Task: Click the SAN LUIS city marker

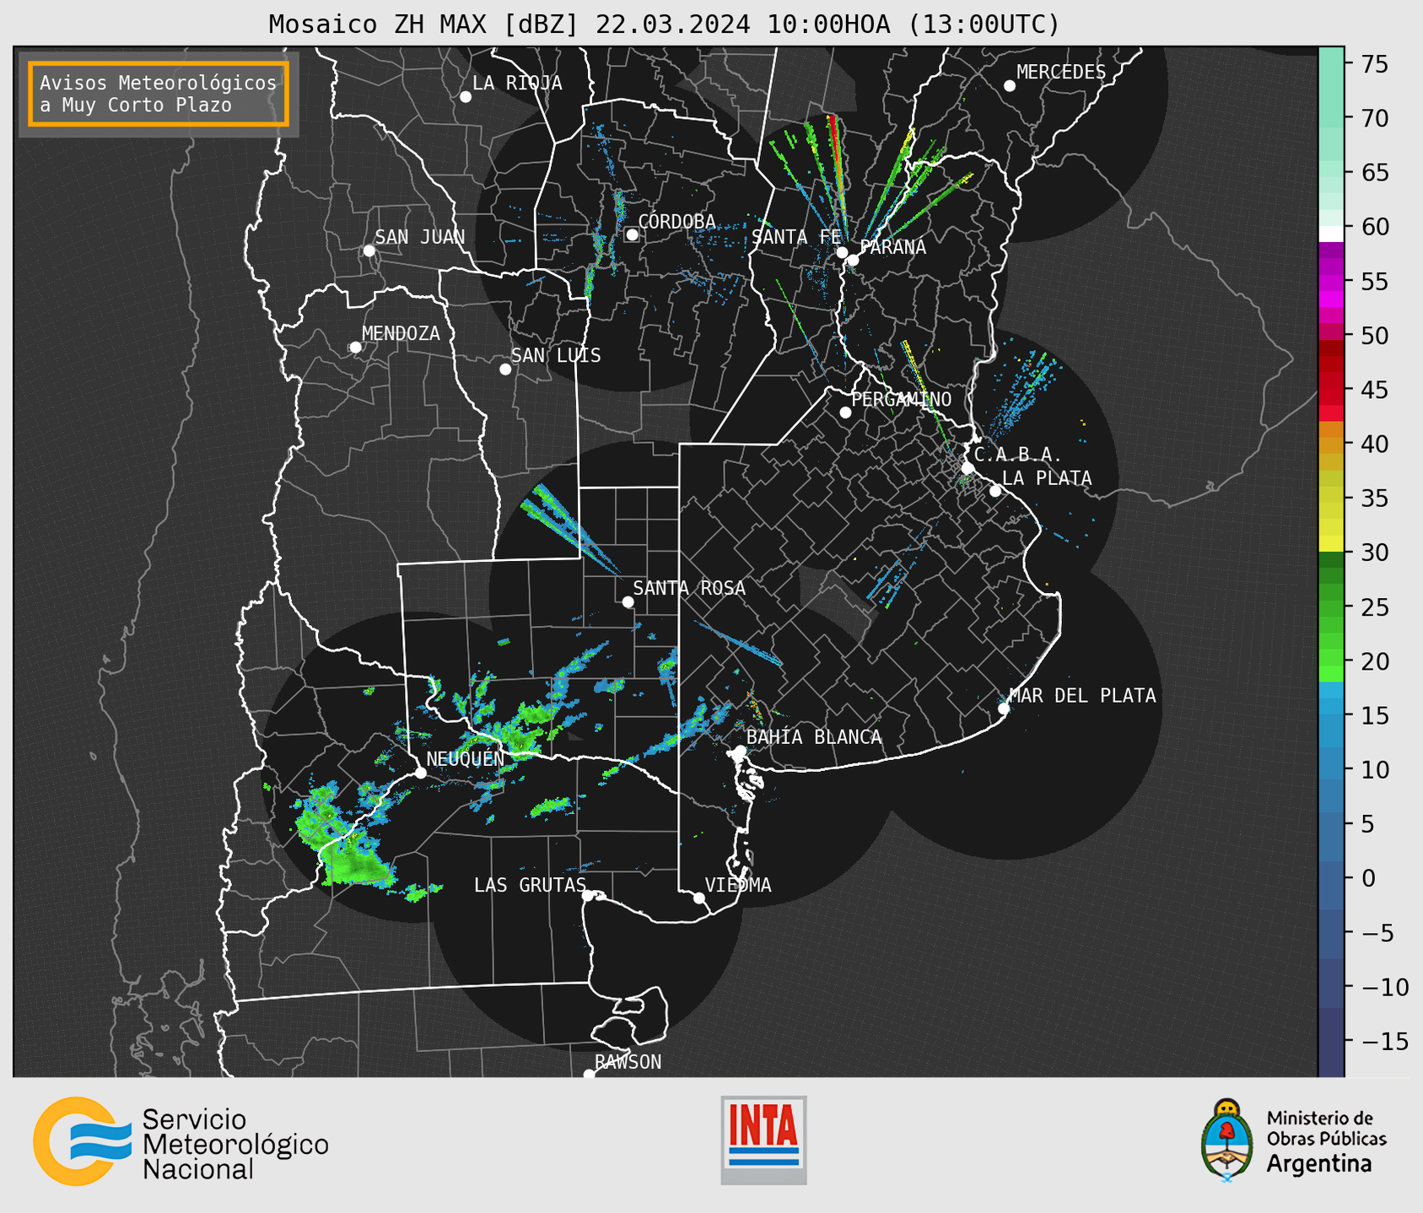Action: [505, 369]
